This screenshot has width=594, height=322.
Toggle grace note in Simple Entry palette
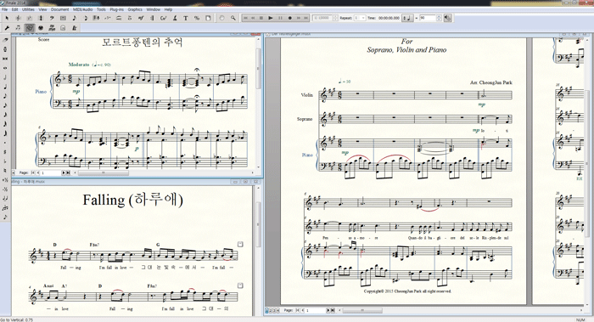pos(5,217)
